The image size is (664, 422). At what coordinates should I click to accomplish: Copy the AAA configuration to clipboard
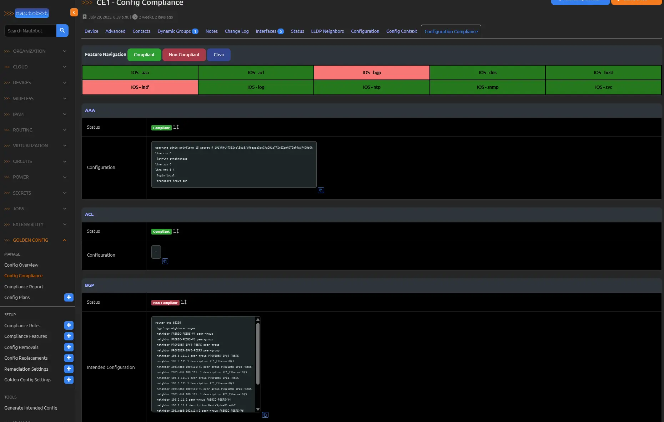pos(321,190)
